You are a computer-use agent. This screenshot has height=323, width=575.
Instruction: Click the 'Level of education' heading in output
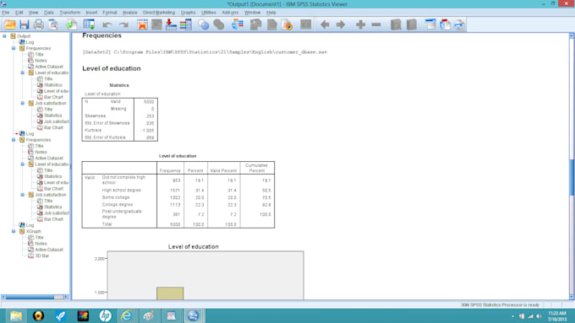(112, 68)
